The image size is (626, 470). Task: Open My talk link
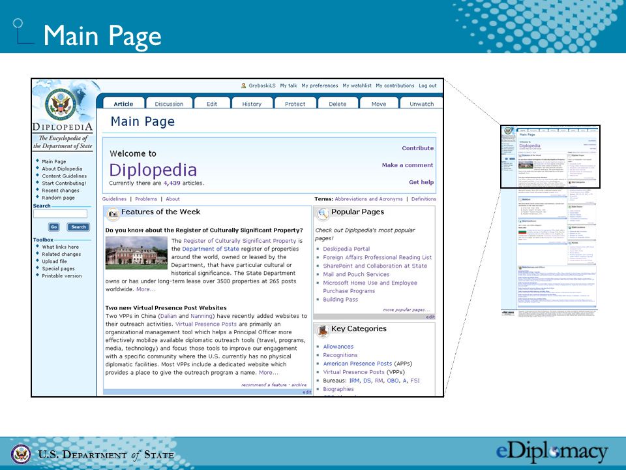tap(289, 86)
